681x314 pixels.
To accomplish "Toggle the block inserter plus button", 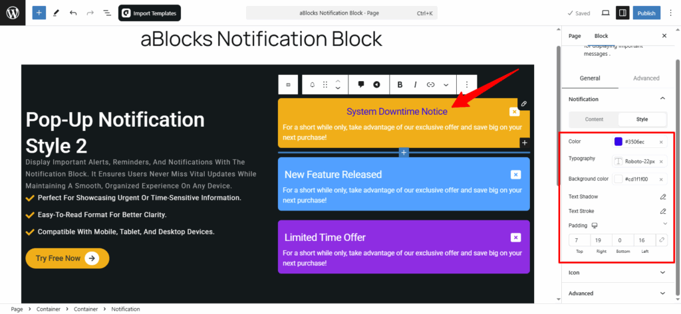I will coord(39,13).
